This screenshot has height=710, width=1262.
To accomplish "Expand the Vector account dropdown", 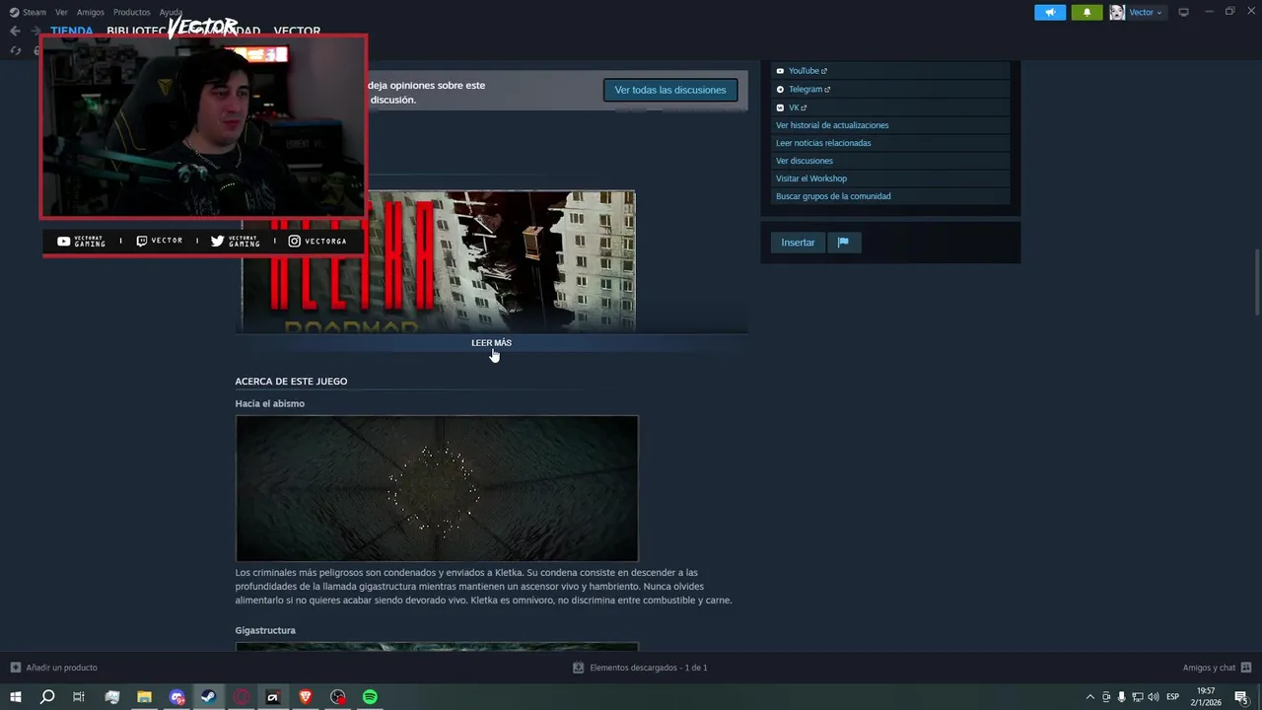I will coord(1146,12).
